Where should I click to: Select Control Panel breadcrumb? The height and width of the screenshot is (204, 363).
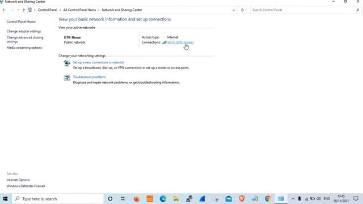tap(48, 10)
